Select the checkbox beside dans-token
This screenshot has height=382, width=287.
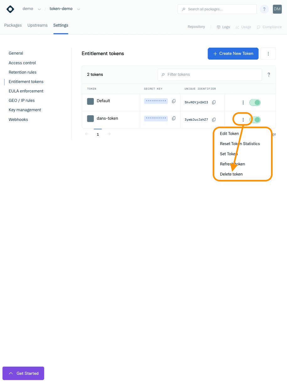[90, 118]
